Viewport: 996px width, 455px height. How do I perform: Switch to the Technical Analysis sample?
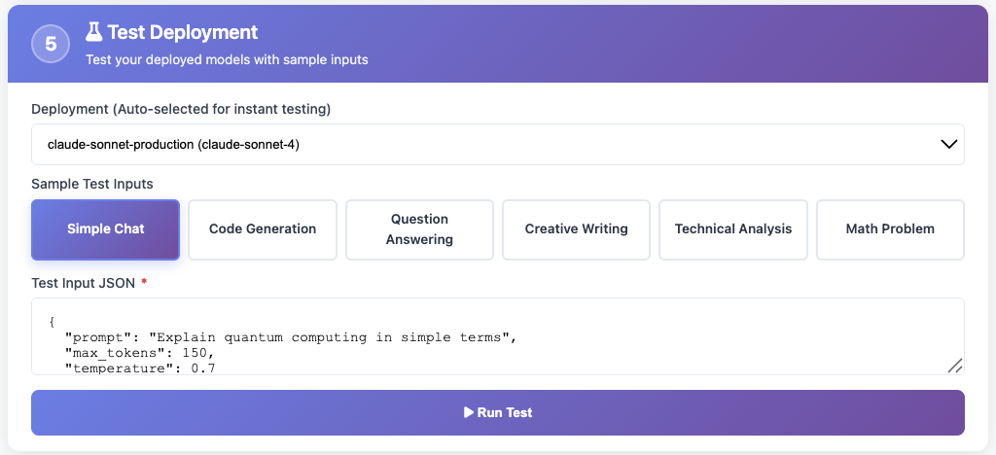point(733,229)
